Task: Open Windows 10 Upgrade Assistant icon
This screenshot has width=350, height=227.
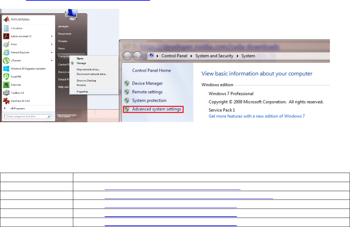Action: (6, 69)
